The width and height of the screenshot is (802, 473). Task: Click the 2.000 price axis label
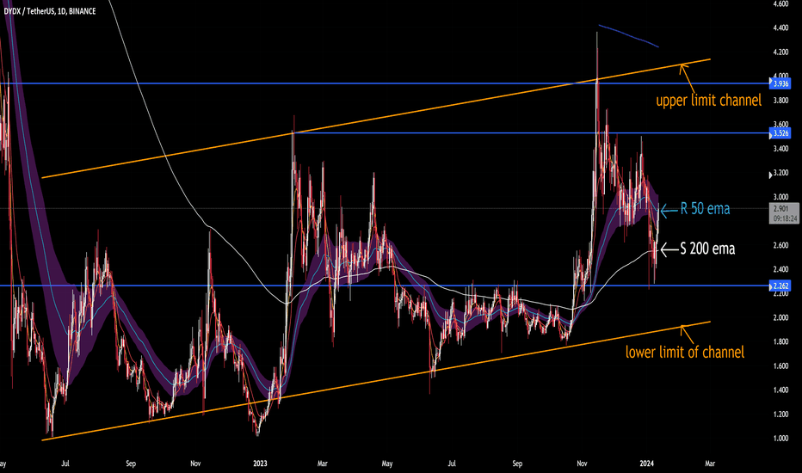point(780,317)
